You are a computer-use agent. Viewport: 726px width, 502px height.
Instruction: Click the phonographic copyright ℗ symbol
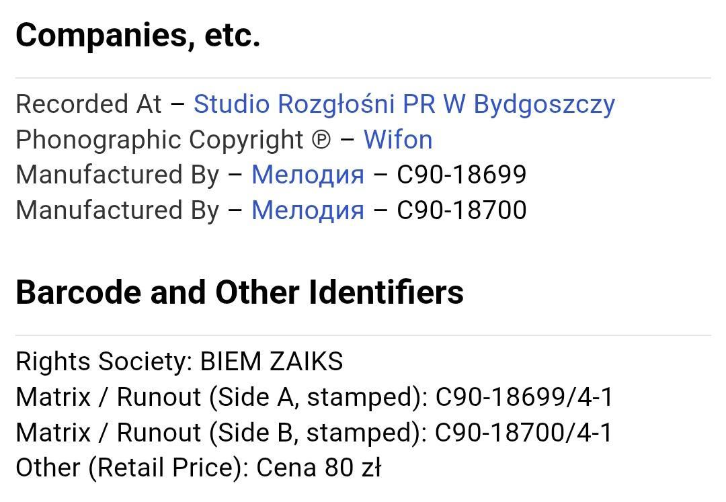(321, 140)
